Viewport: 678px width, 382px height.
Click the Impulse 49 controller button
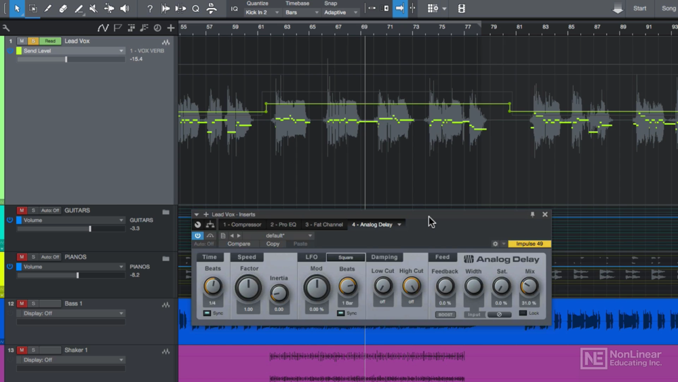tap(530, 244)
